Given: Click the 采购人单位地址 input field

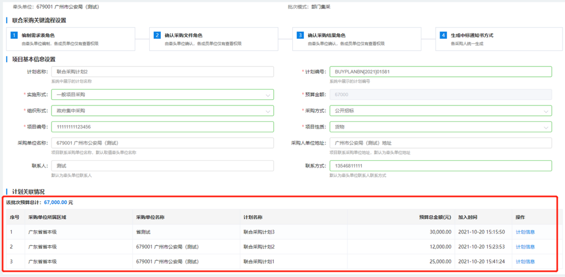Looking at the screenshot, I should click(440, 143).
